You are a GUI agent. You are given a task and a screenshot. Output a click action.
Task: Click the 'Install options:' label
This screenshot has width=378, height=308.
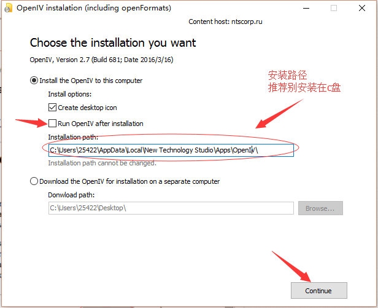[70, 94]
